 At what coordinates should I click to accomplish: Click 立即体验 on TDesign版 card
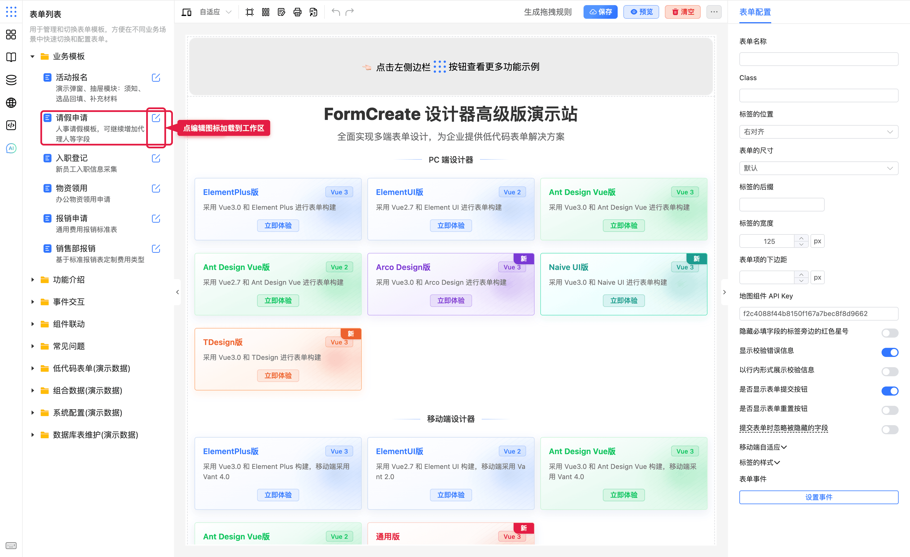click(x=278, y=375)
